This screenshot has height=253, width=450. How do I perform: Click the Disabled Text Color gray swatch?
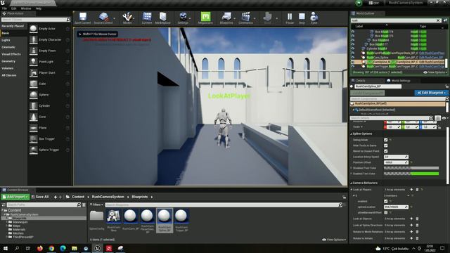411,168
